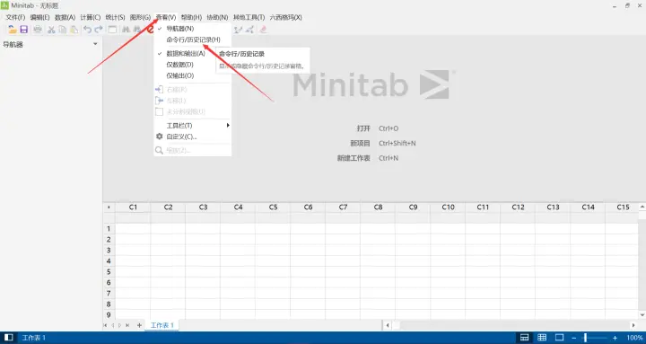
Task: Go to the last worksheet tab arrow
Action: pyautogui.click(x=127, y=325)
